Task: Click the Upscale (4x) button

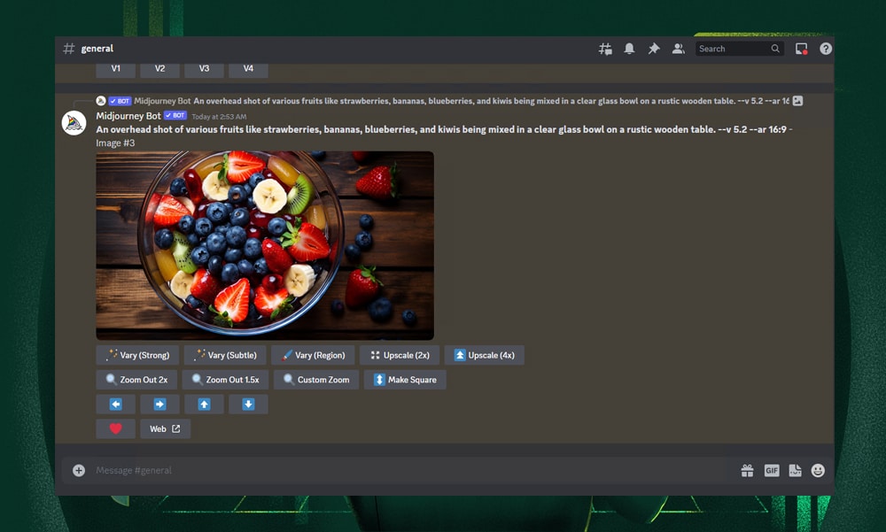Action: coord(484,355)
